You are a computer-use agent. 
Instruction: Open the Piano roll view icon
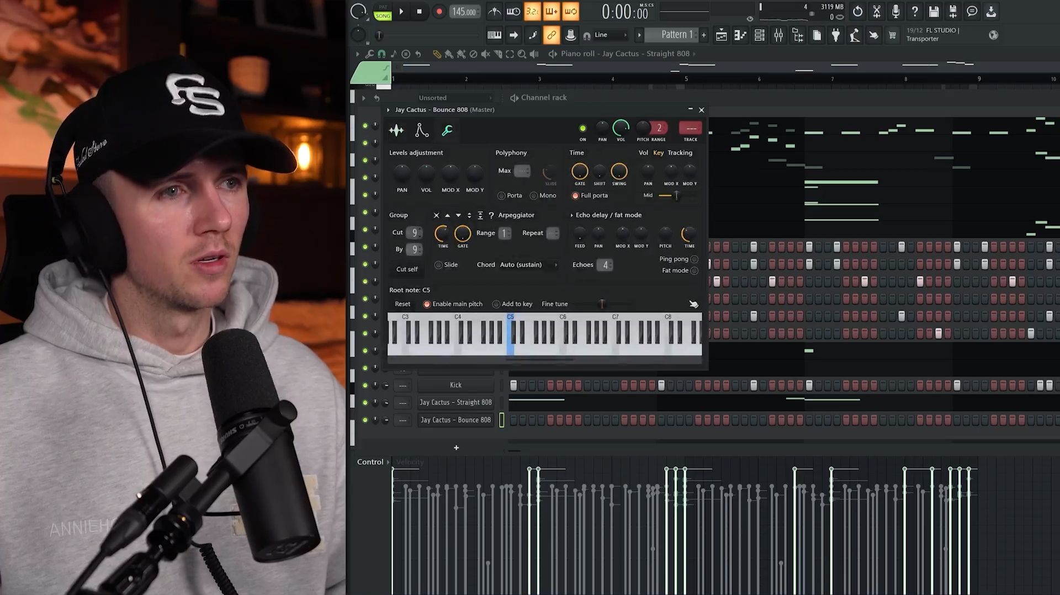point(740,35)
